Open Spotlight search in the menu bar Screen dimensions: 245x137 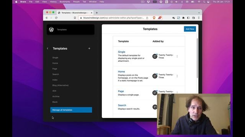204,2
